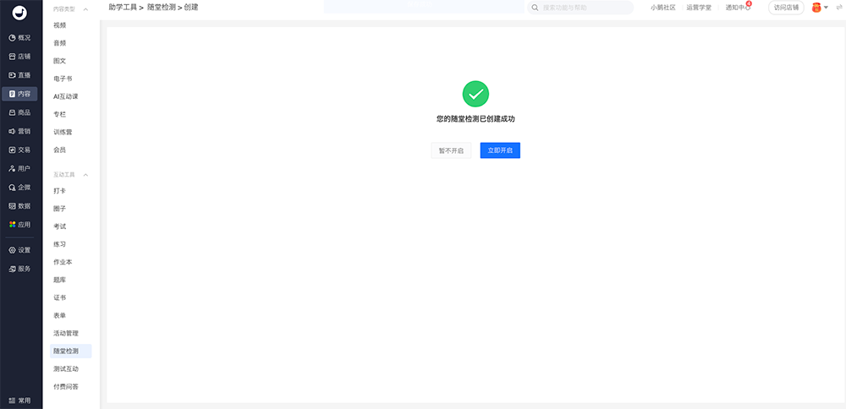846x409 pixels.
Task: Collapse the 互动工具 section chevron
Action: click(85, 174)
